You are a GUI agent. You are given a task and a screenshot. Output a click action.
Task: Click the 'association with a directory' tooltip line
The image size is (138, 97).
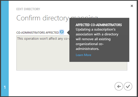pos(97,34)
